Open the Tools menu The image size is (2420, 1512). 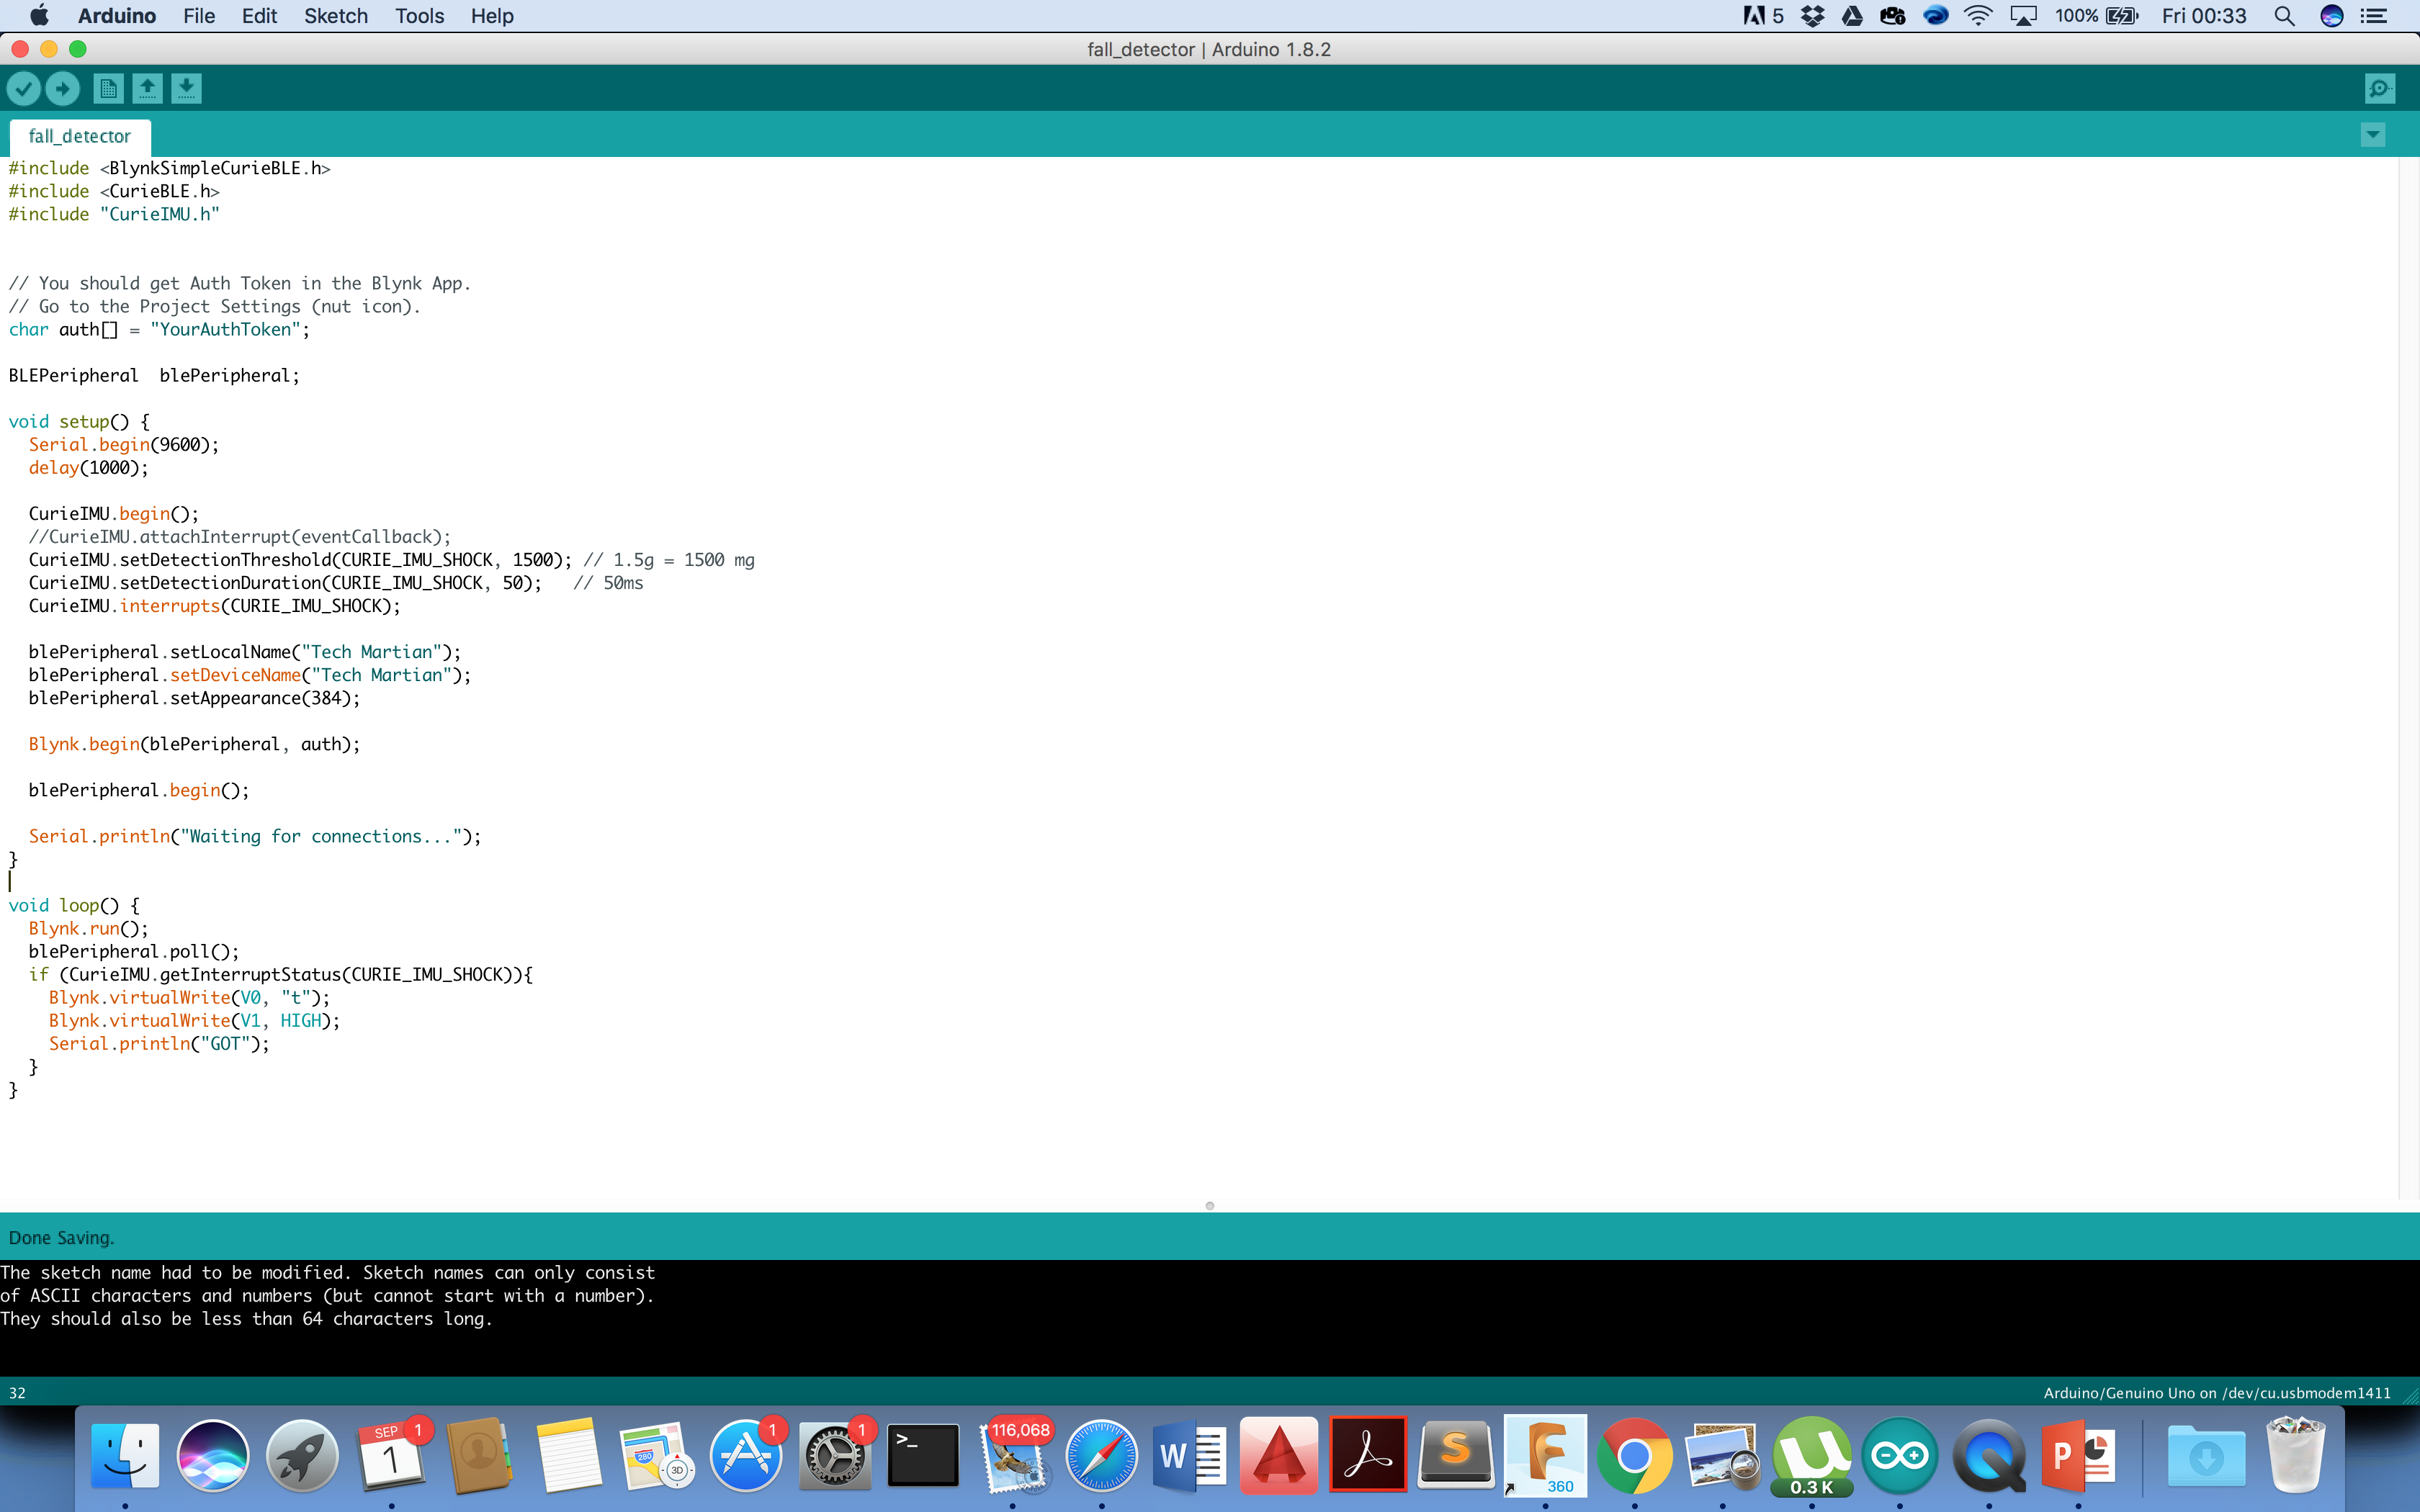coord(419,16)
